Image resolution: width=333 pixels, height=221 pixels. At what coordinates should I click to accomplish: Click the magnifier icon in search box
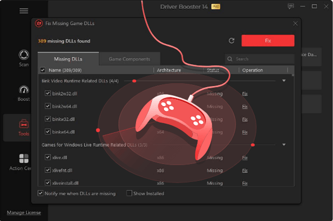(x=230, y=59)
